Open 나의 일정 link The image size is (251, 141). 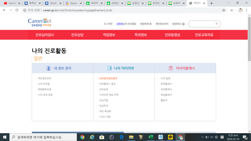165,78
